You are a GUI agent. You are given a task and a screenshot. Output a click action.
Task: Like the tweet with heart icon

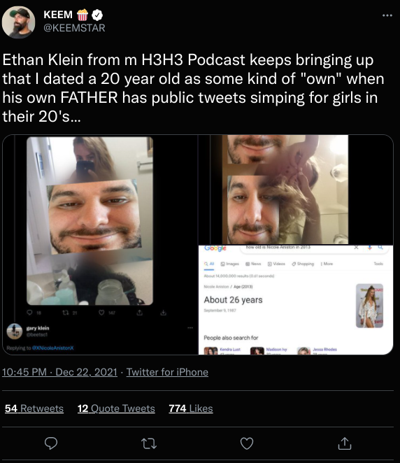click(247, 443)
